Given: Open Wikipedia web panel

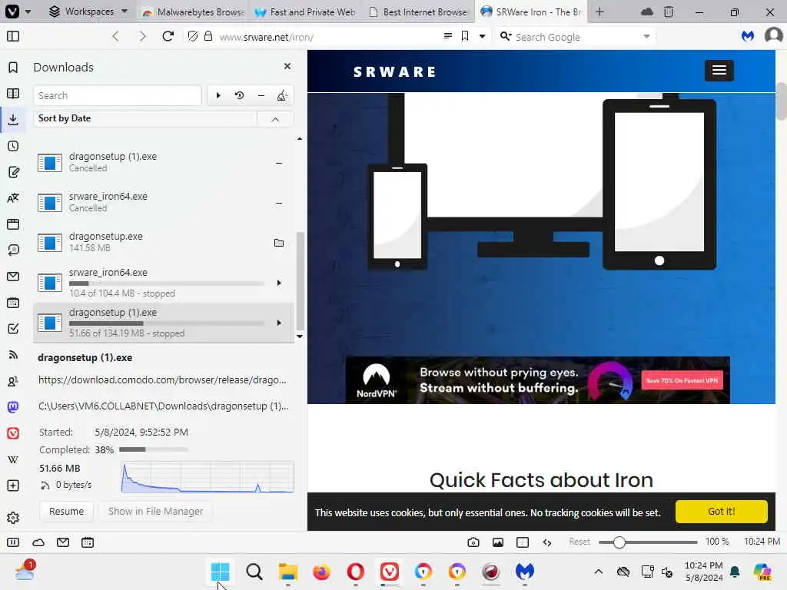Looking at the screenshot, I should [14, 459].
